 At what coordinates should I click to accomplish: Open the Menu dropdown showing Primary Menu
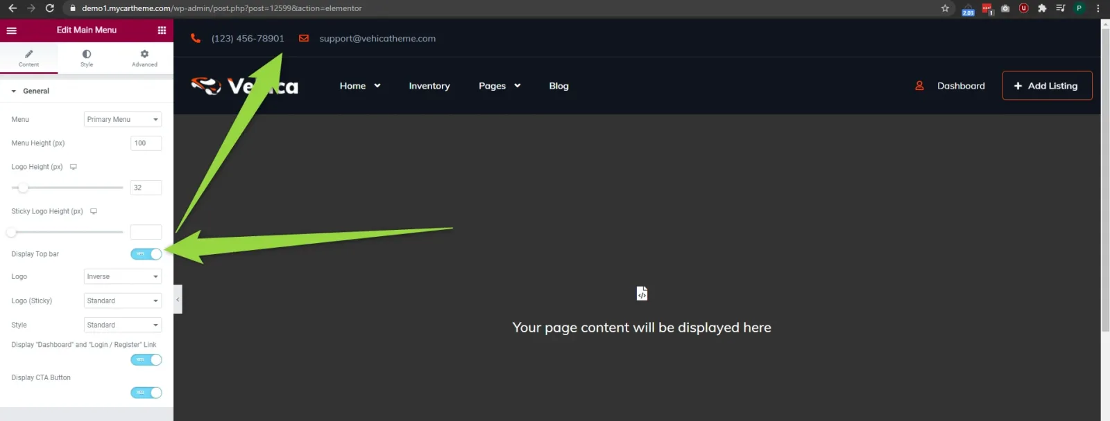(123, 120)
